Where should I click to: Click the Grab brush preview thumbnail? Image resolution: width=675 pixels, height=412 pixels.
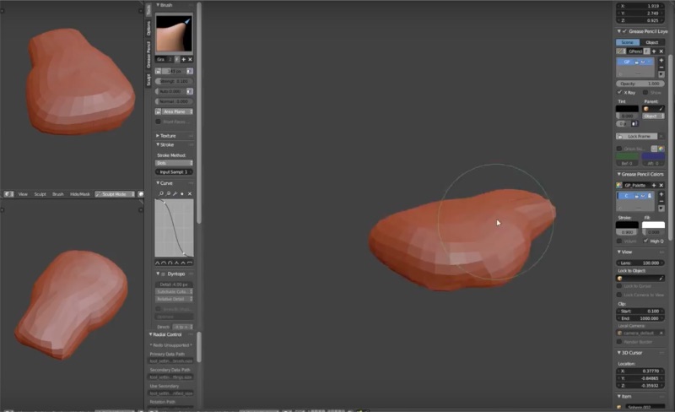point(174,33)
